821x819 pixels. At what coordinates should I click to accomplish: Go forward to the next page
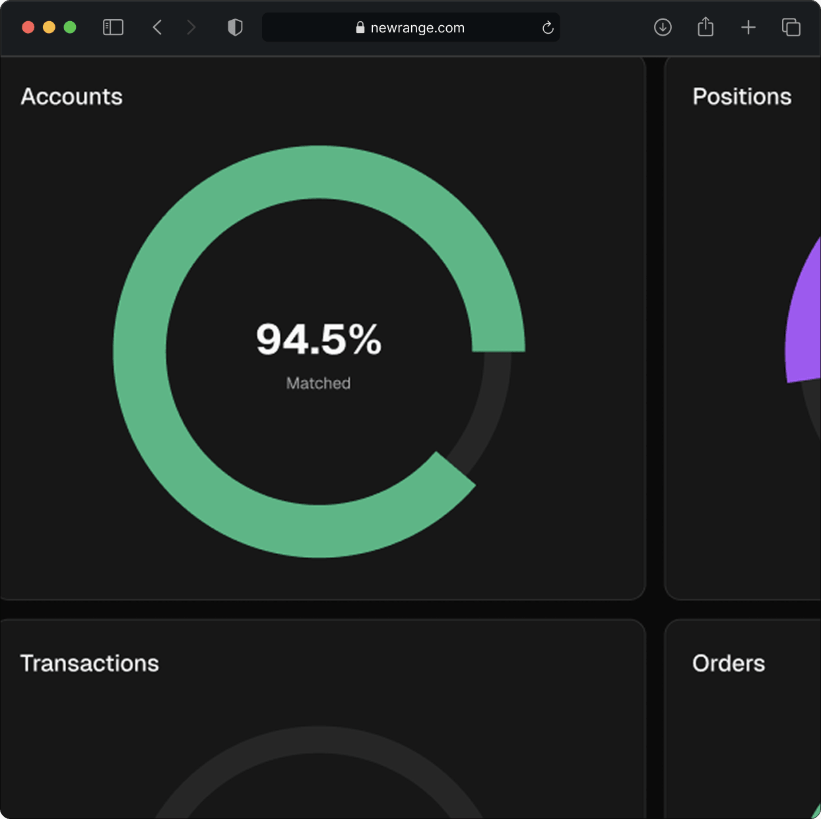(191, 27)
